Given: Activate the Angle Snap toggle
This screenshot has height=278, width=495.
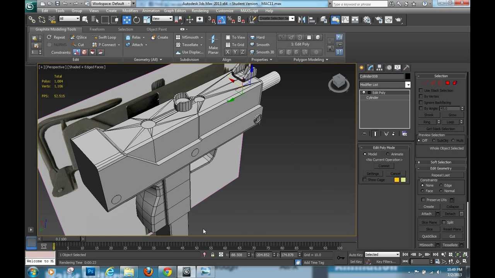Looking at the screenshot, I should (x=221, y=20).
